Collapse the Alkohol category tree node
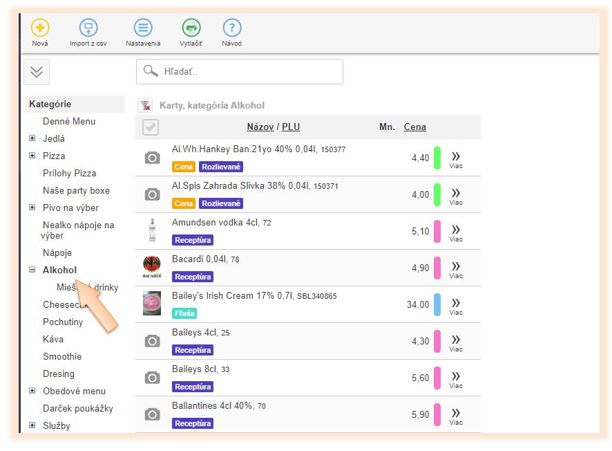Viewport: 612px width, 451px height. tap(32, 270)
